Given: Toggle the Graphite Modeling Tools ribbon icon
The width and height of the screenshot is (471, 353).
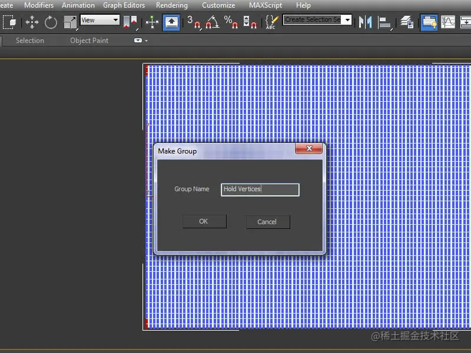Looking at the screenshot, I should pyautogui.click(x=429, y=22).
